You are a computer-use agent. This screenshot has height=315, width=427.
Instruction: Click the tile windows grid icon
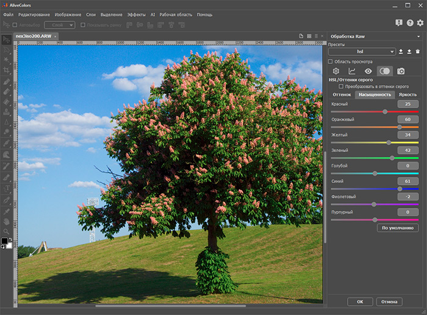(309, 36)
